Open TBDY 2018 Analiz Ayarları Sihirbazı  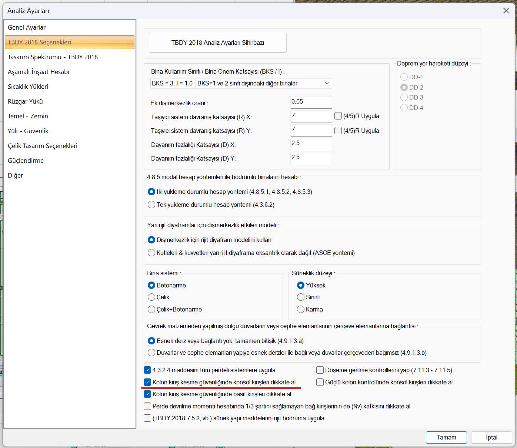click(217, 43)
